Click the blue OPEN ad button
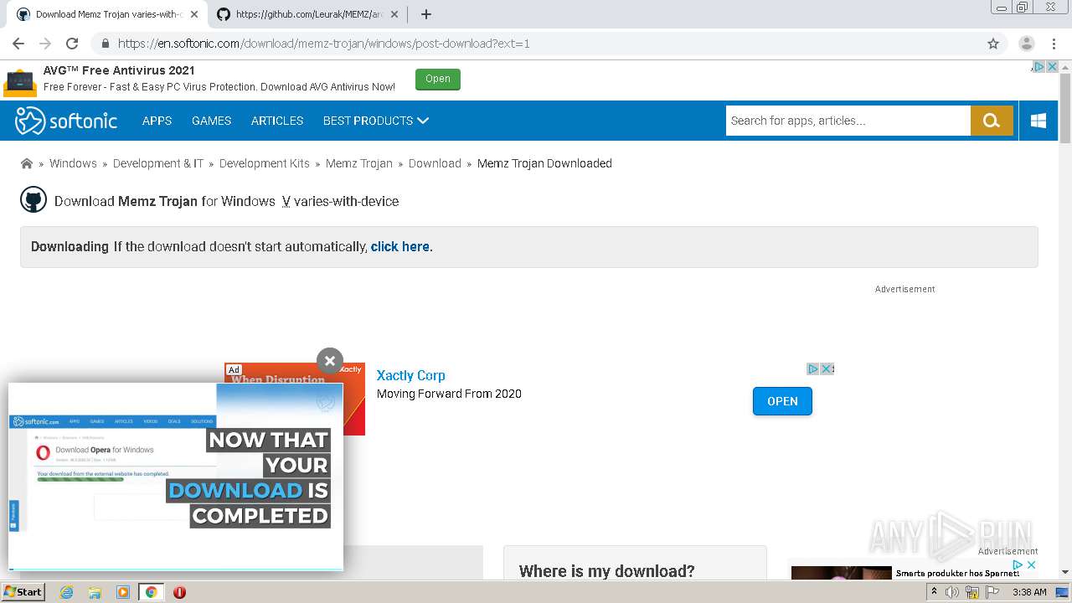This screenshot has height=603, width=1072. click(782, 401)
